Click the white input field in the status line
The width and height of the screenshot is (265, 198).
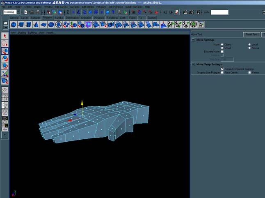219,12
